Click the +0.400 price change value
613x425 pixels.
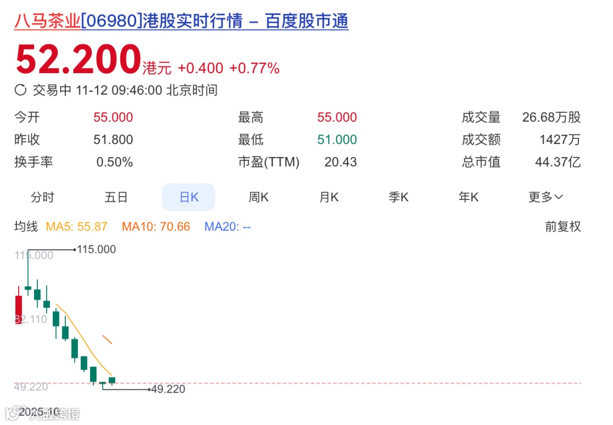(200, 68)
